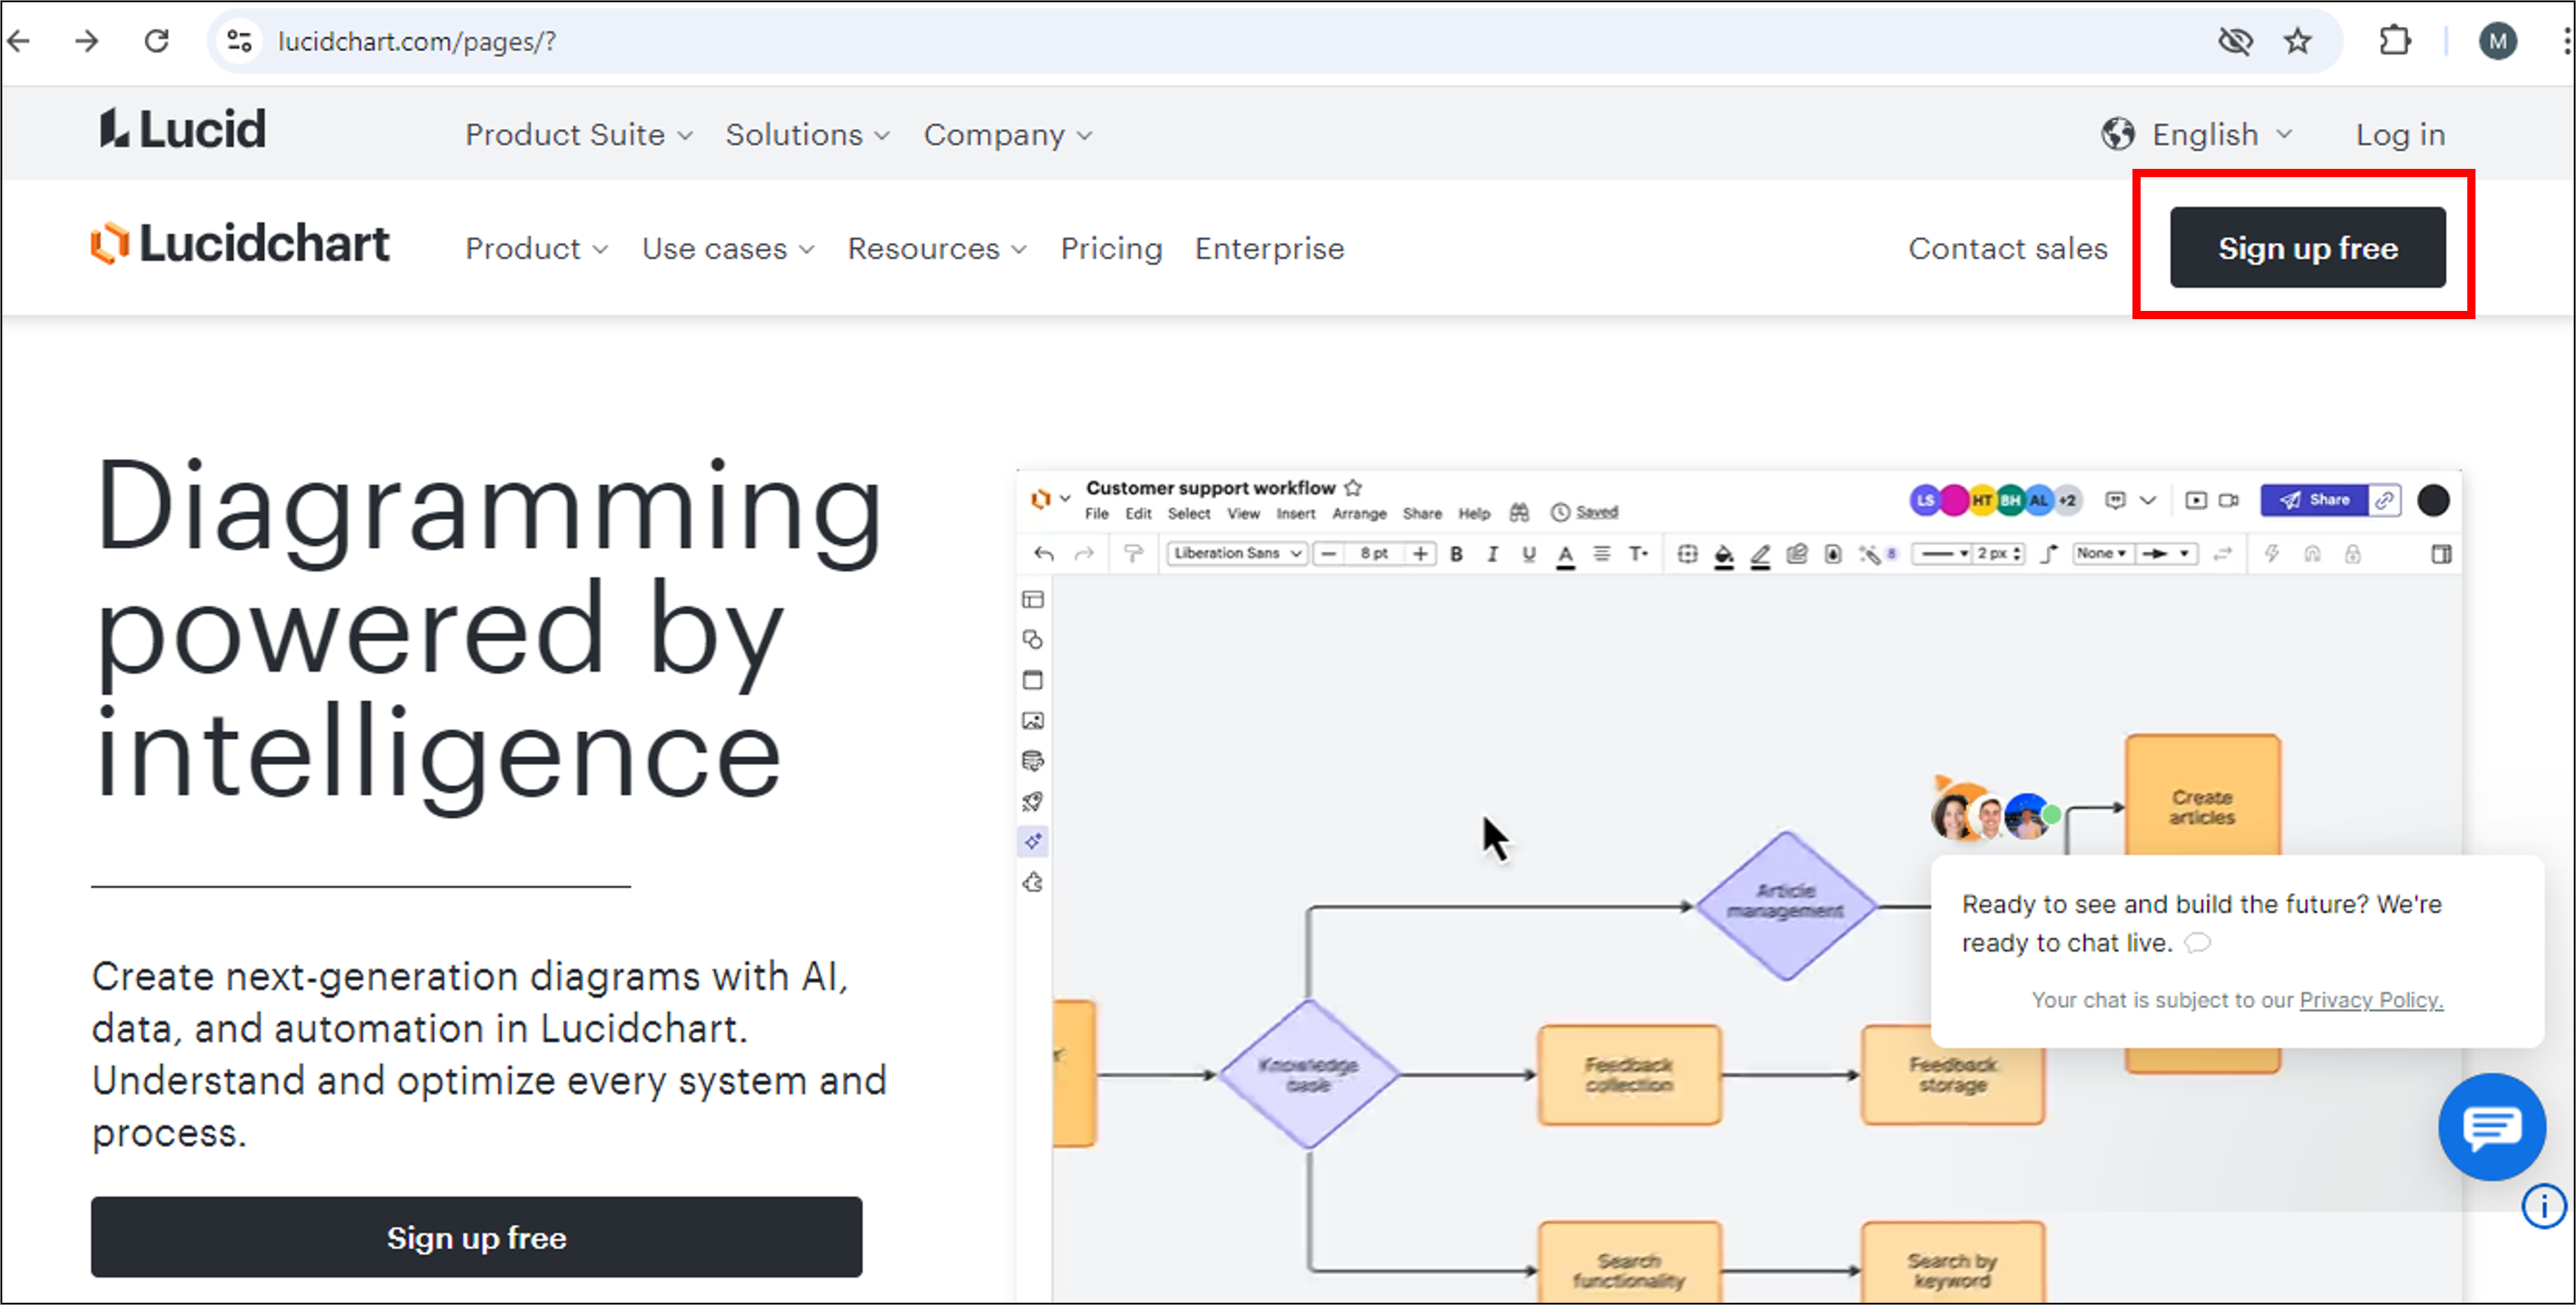Go to the Pricing page
Screen dimensions: 2576x1305
1111,249
